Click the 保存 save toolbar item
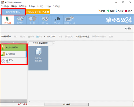This screenshot has width=134, height=107. [x=39, y=36]
